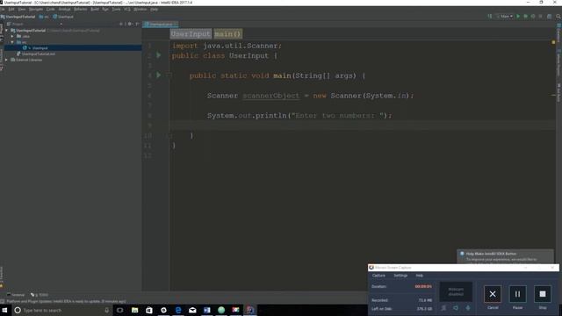Open the File menu
The height and width of the screenshot is (316, 562).
pyautogui.click(x=2, y=10)
